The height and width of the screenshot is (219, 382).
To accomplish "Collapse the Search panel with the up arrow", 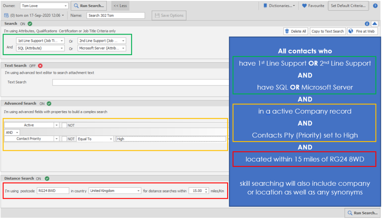I will click(374, 24).
